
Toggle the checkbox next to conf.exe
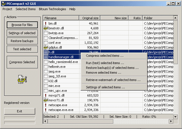(46, 43)
